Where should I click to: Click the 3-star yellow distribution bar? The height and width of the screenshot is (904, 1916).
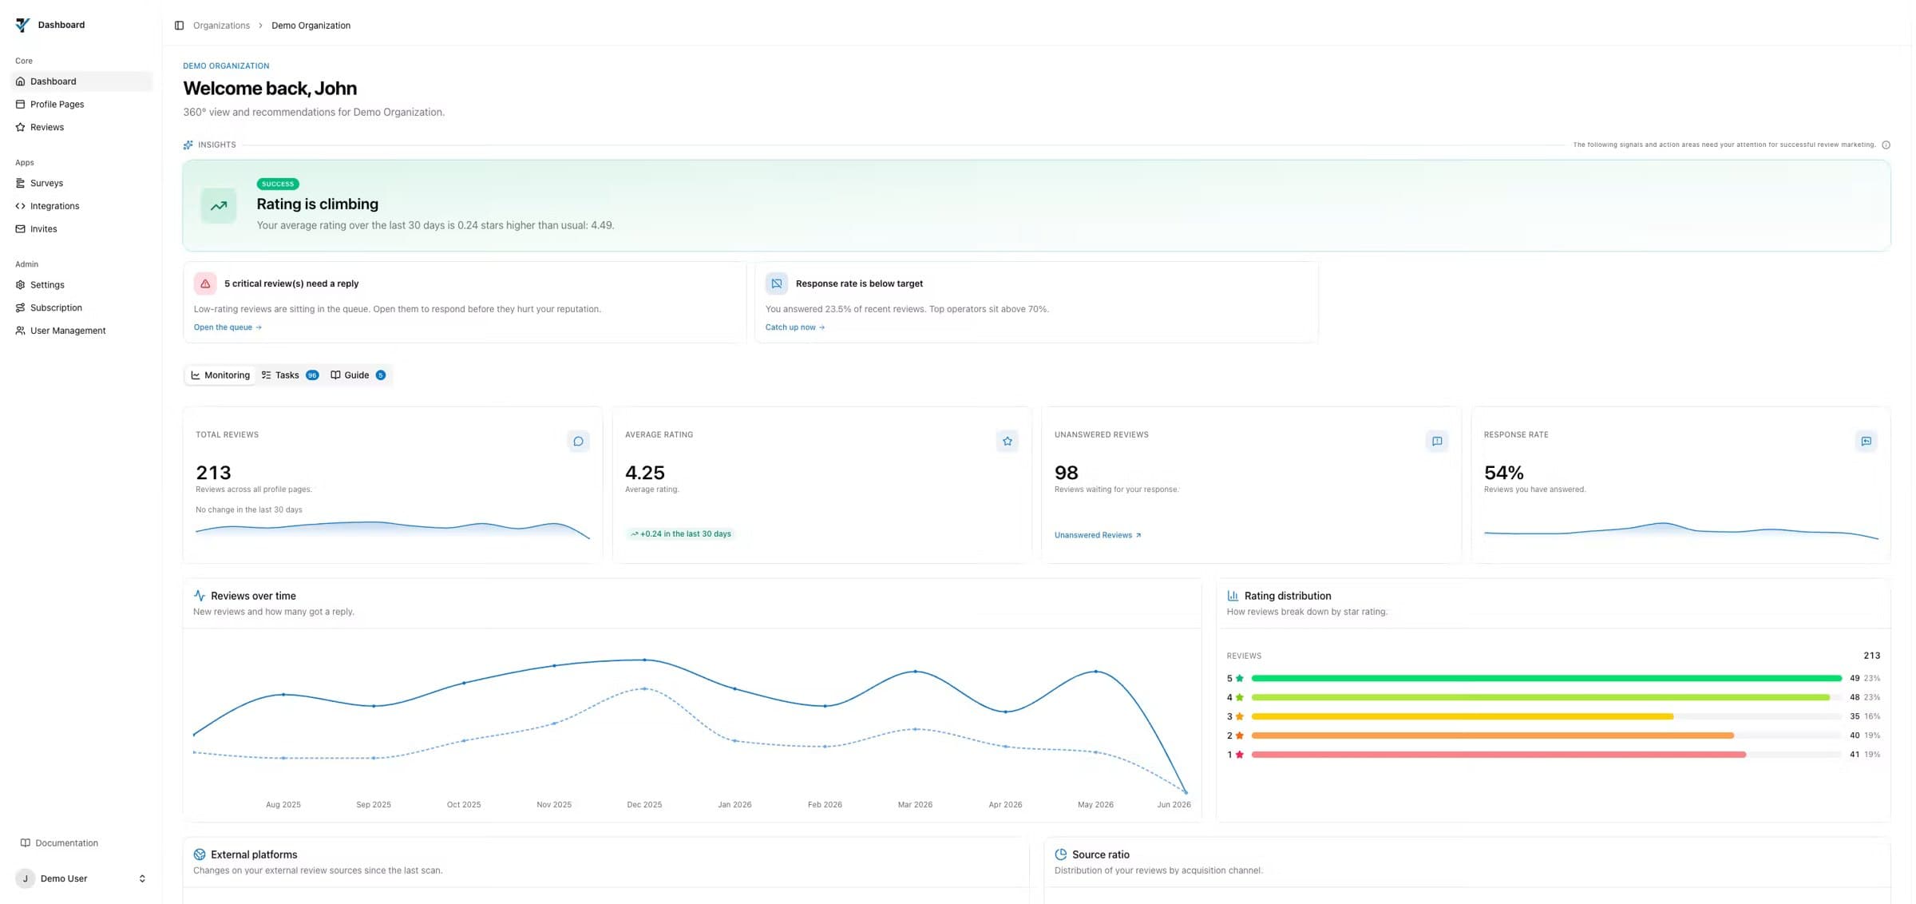(x=1463, y=716)
